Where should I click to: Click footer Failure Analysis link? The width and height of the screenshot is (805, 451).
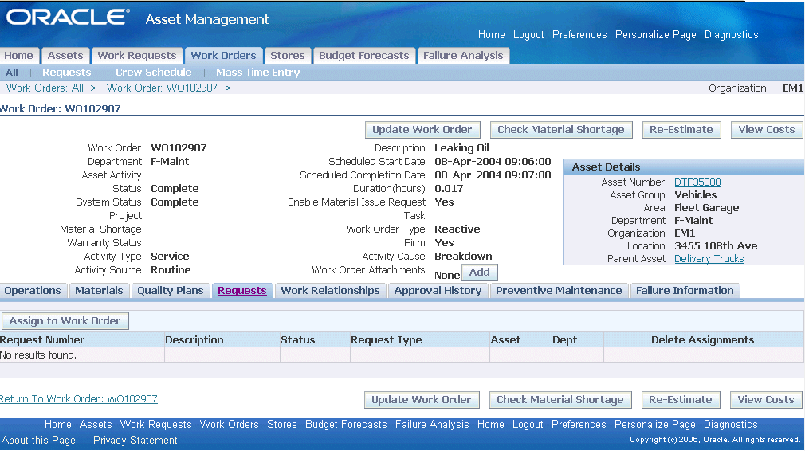[432, 425]
